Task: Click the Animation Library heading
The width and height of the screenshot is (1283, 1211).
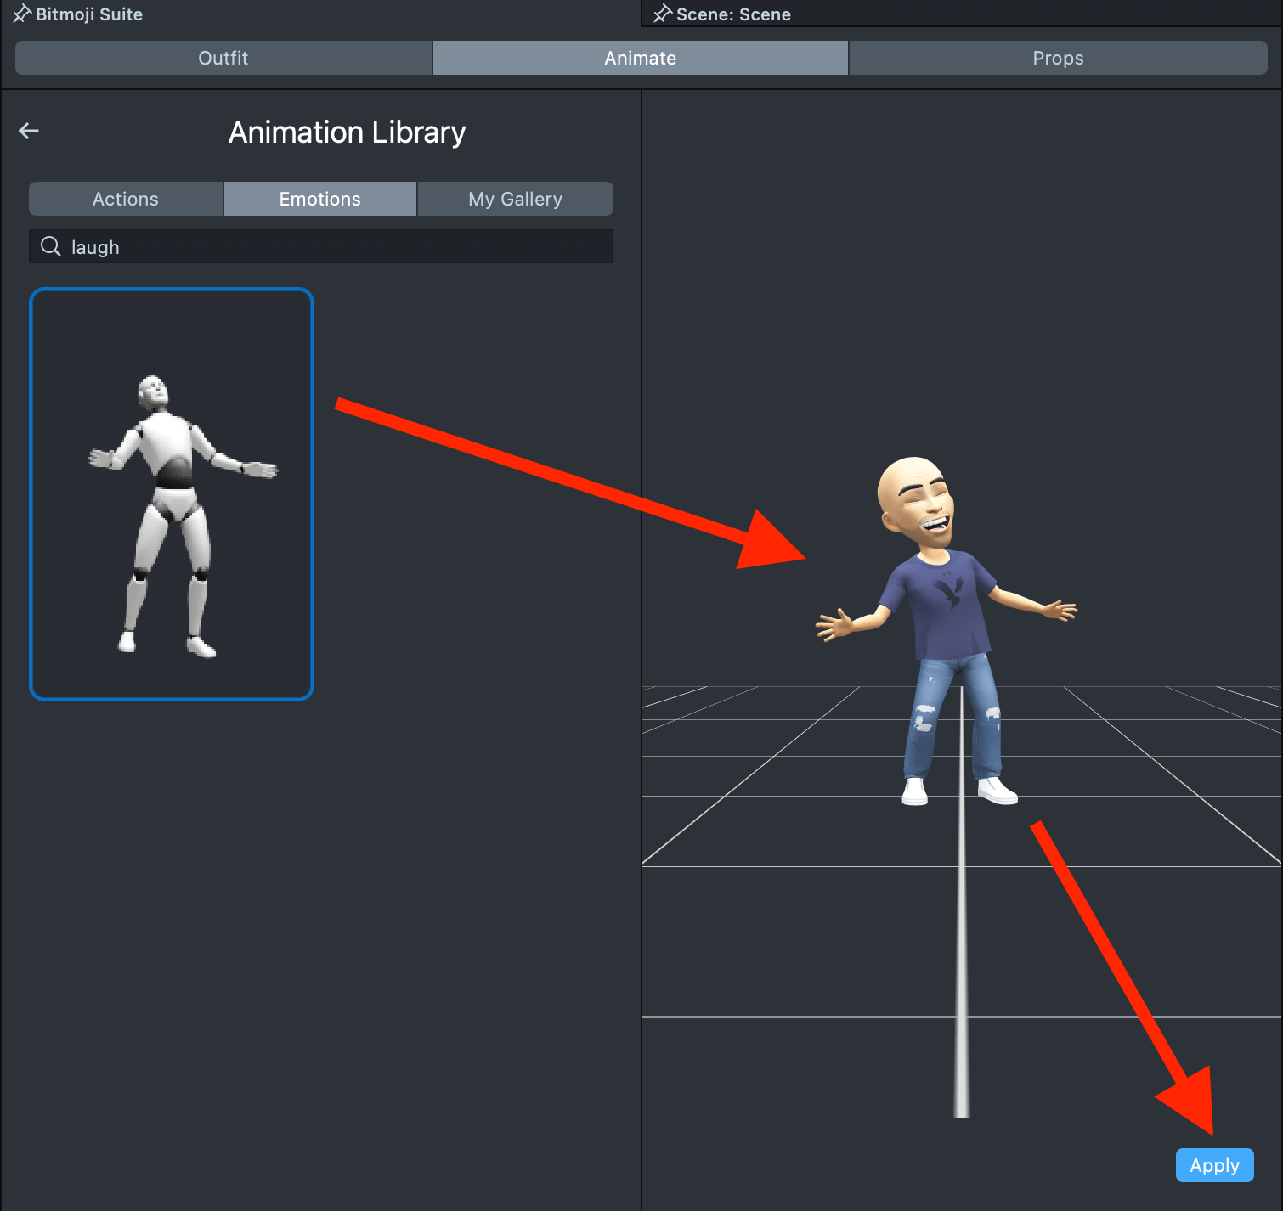Action: [347, 132]
